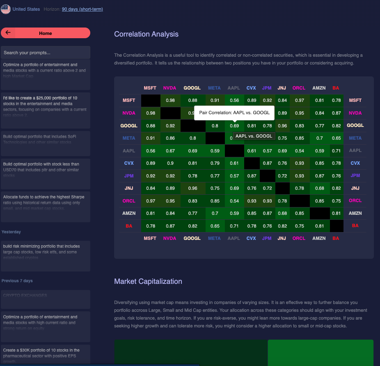Click the ORCL column header at top

click(x=299, y=88)
